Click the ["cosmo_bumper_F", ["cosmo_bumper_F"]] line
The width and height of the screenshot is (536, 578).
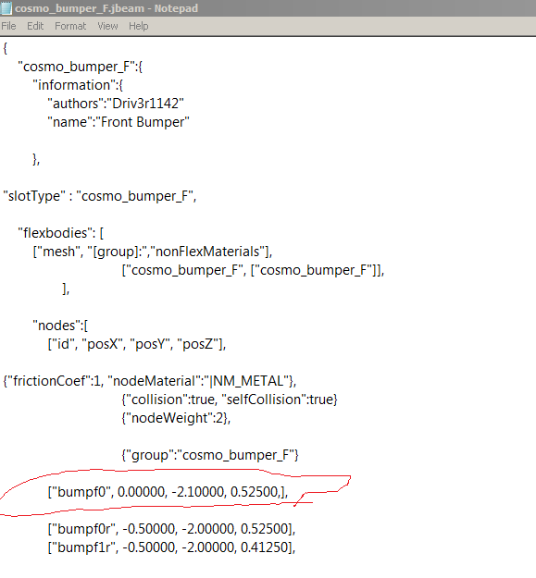pyautogui.click(x=253, y=270)
